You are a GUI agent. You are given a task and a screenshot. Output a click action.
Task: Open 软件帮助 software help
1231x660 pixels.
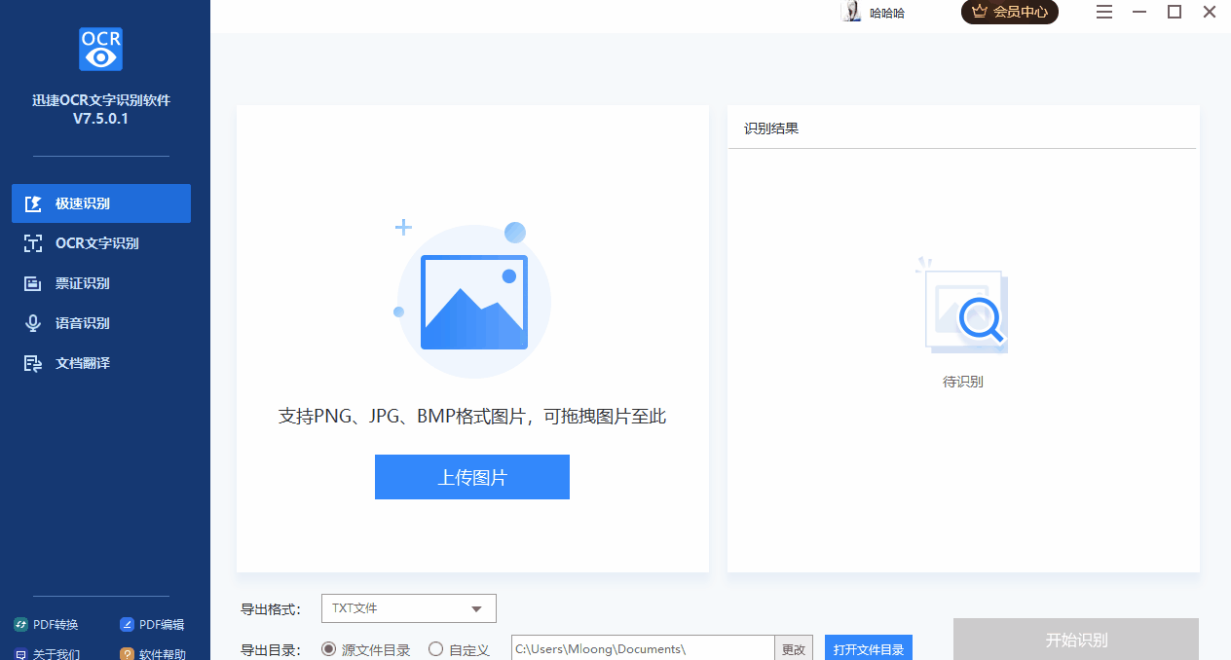tap(152, 653)
